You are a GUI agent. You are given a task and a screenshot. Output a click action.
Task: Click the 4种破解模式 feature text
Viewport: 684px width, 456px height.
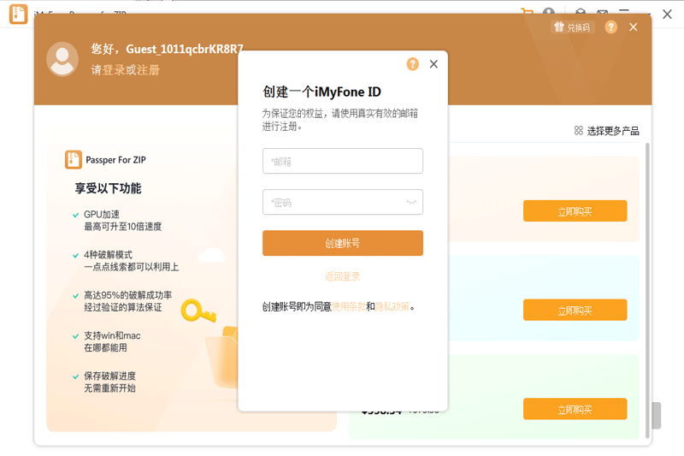[109, 255]
